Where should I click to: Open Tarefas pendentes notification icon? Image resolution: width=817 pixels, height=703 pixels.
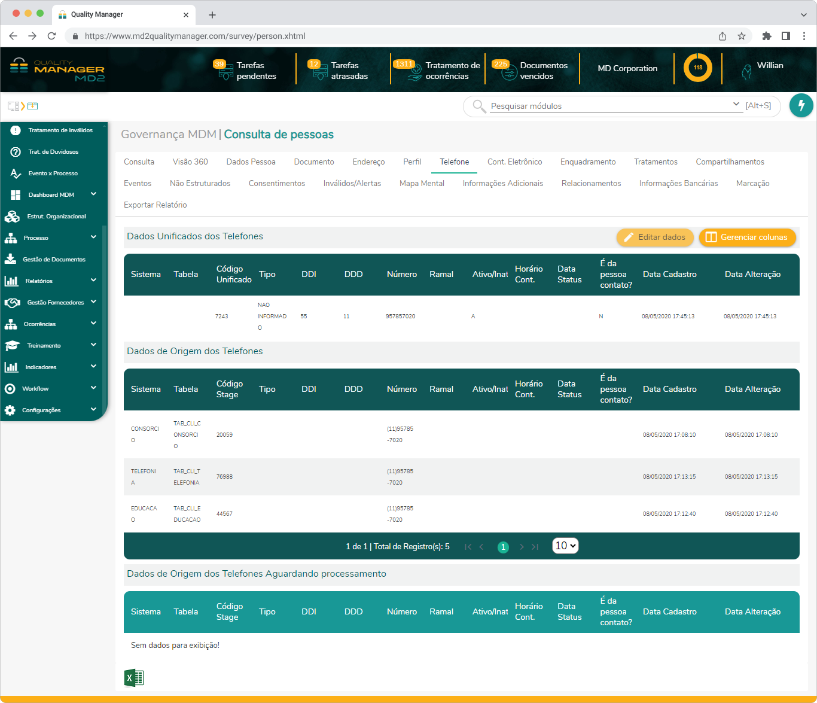tap(225, 71)
